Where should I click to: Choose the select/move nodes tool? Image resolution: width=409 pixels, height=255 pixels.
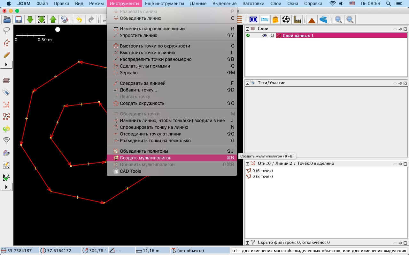(6, 43)
